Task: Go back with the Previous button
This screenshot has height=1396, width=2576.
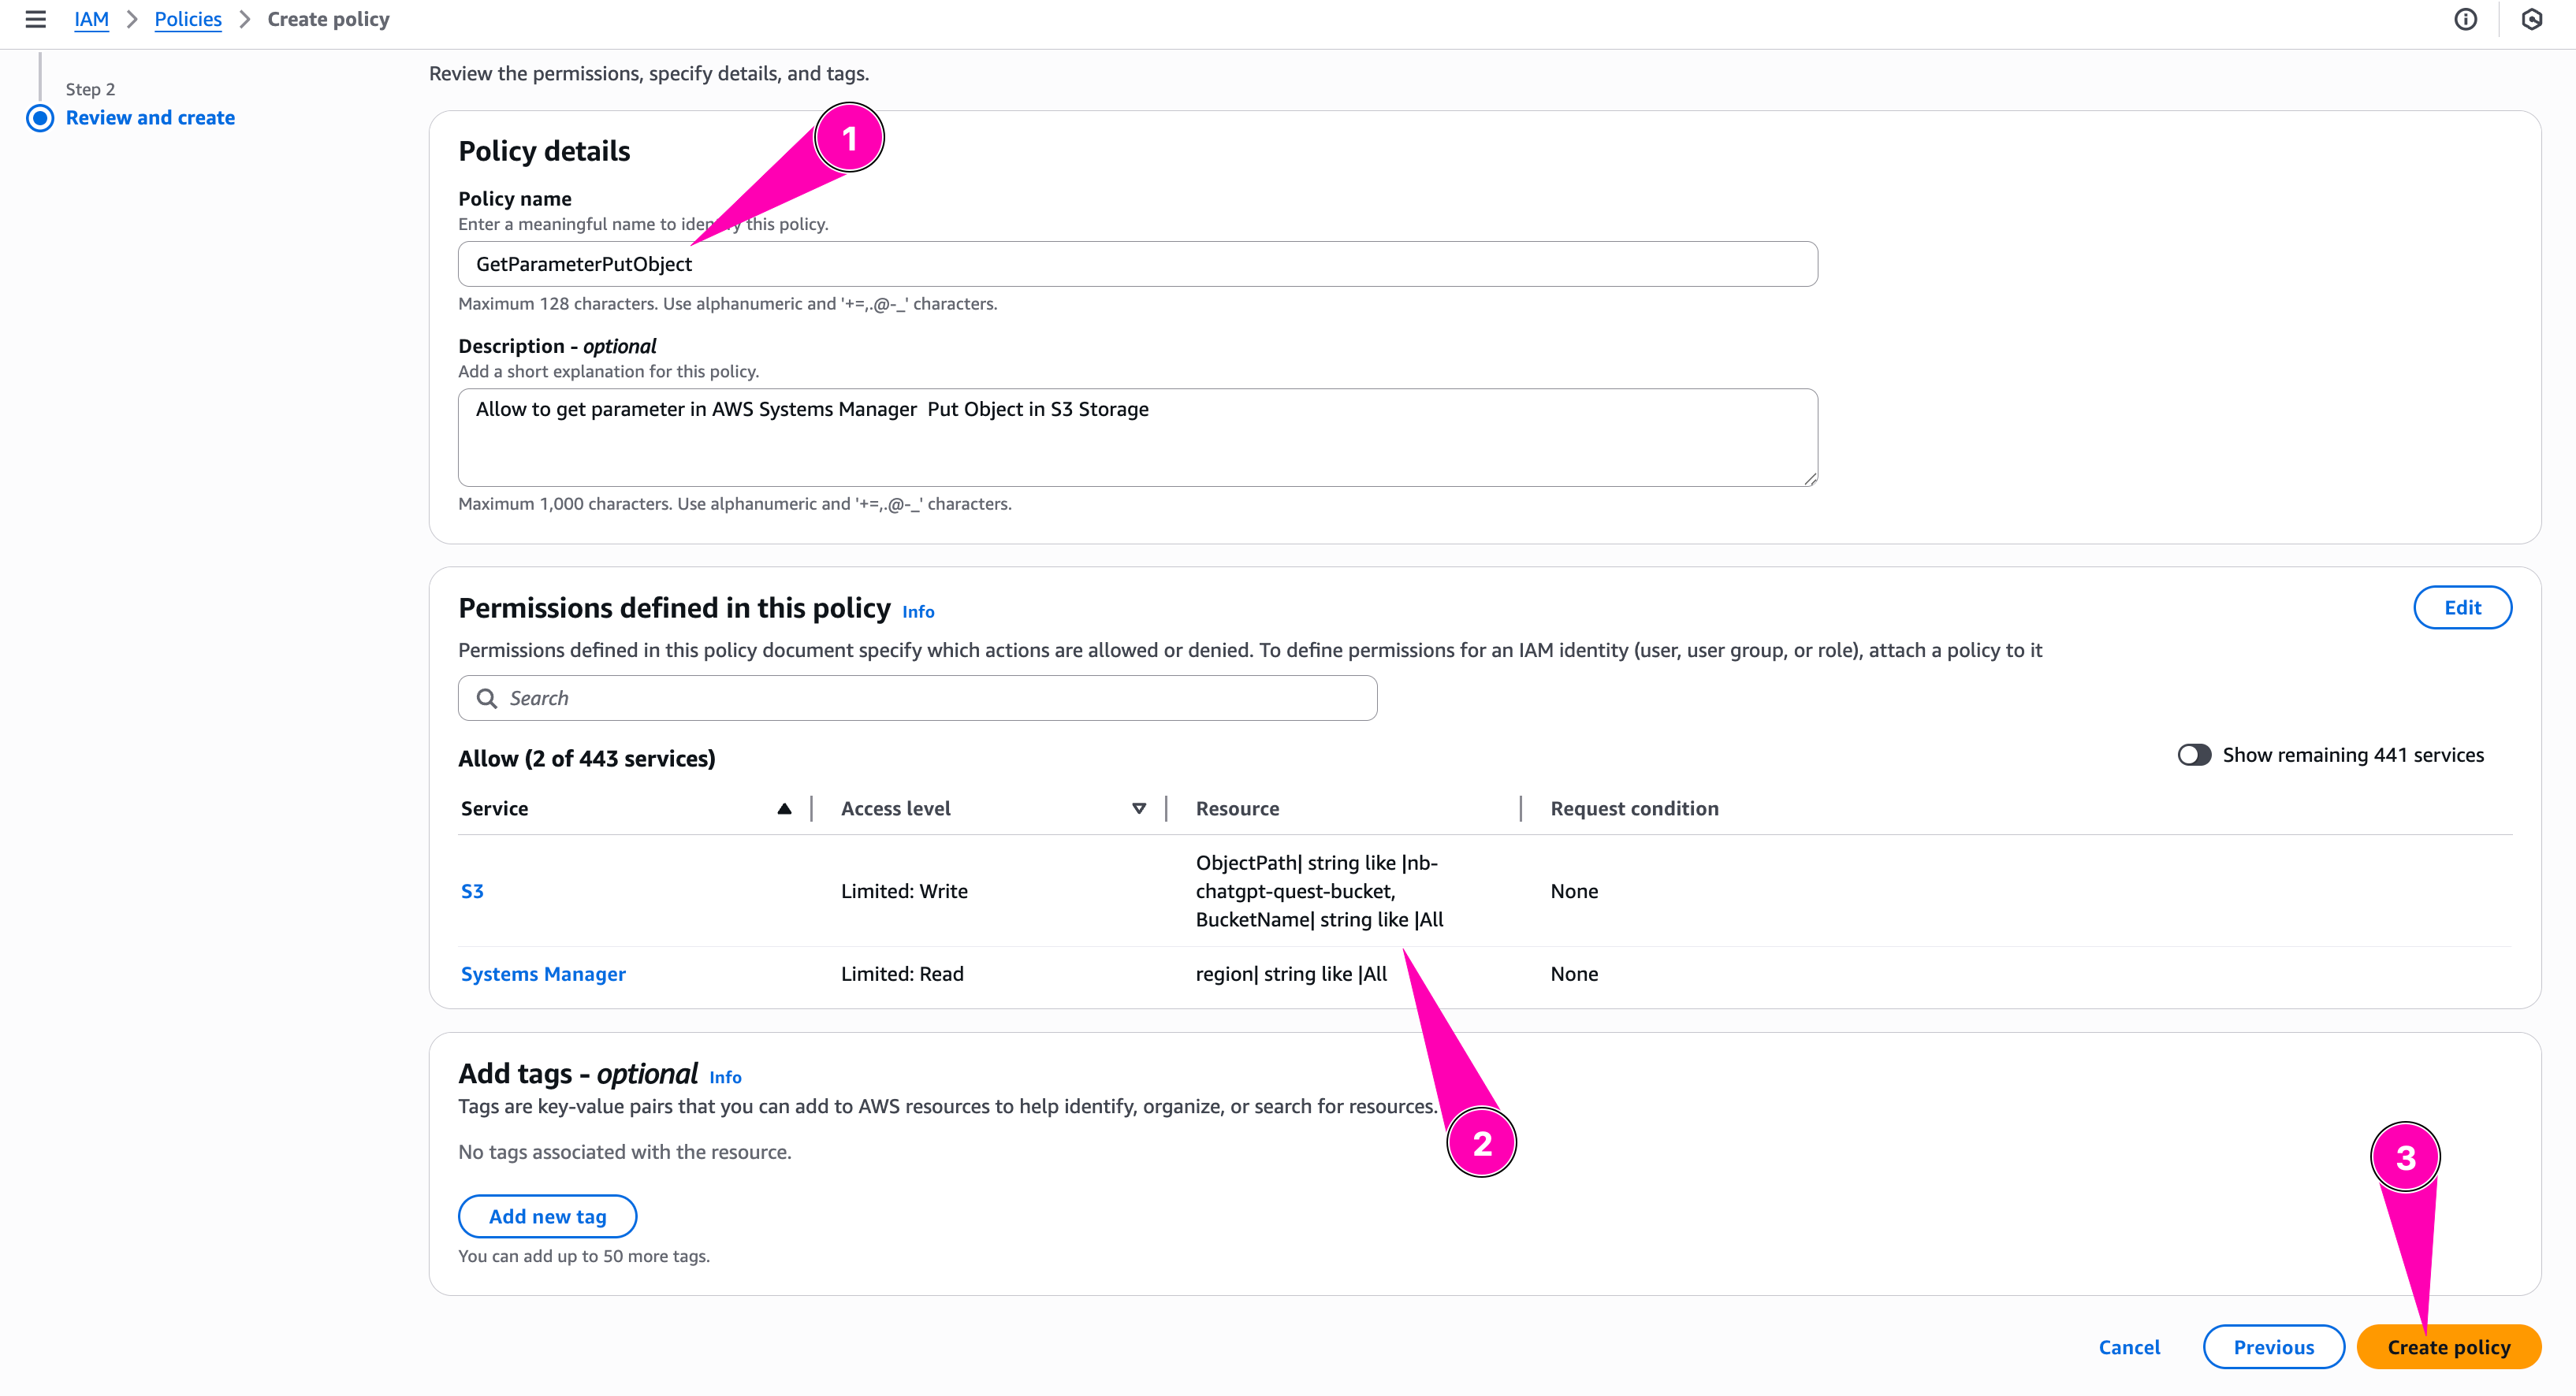Action: 2273,1347
